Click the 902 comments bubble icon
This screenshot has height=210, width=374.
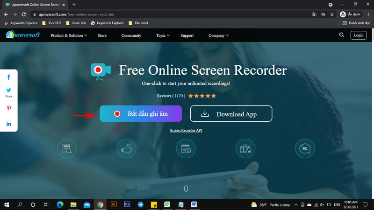point(305,148)
